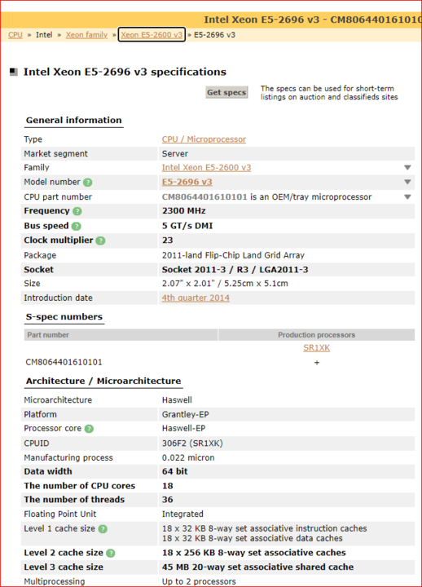Expand the CPU part number row dropdown arrow

(x=408, y=197)
